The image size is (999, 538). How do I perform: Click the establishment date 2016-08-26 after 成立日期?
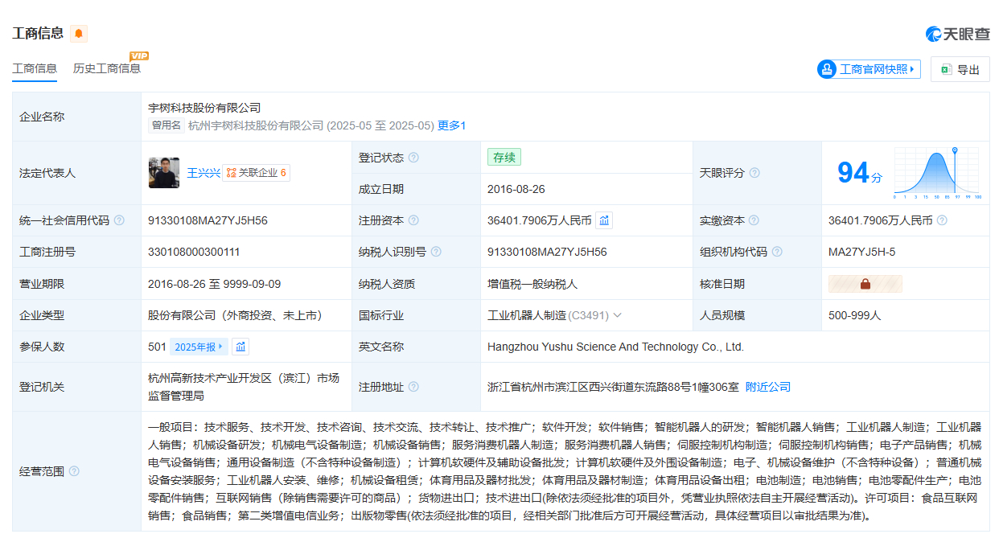click(x=516, y=189)
